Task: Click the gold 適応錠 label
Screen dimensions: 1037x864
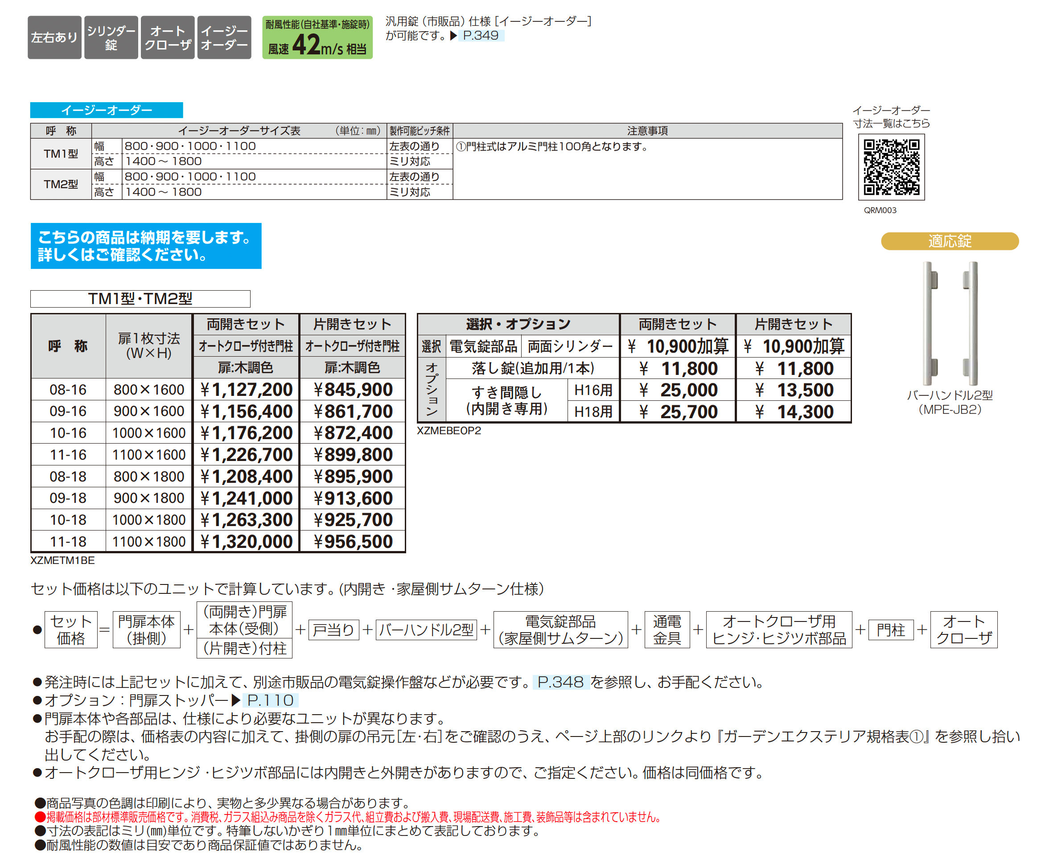Action: coord(950,241)
